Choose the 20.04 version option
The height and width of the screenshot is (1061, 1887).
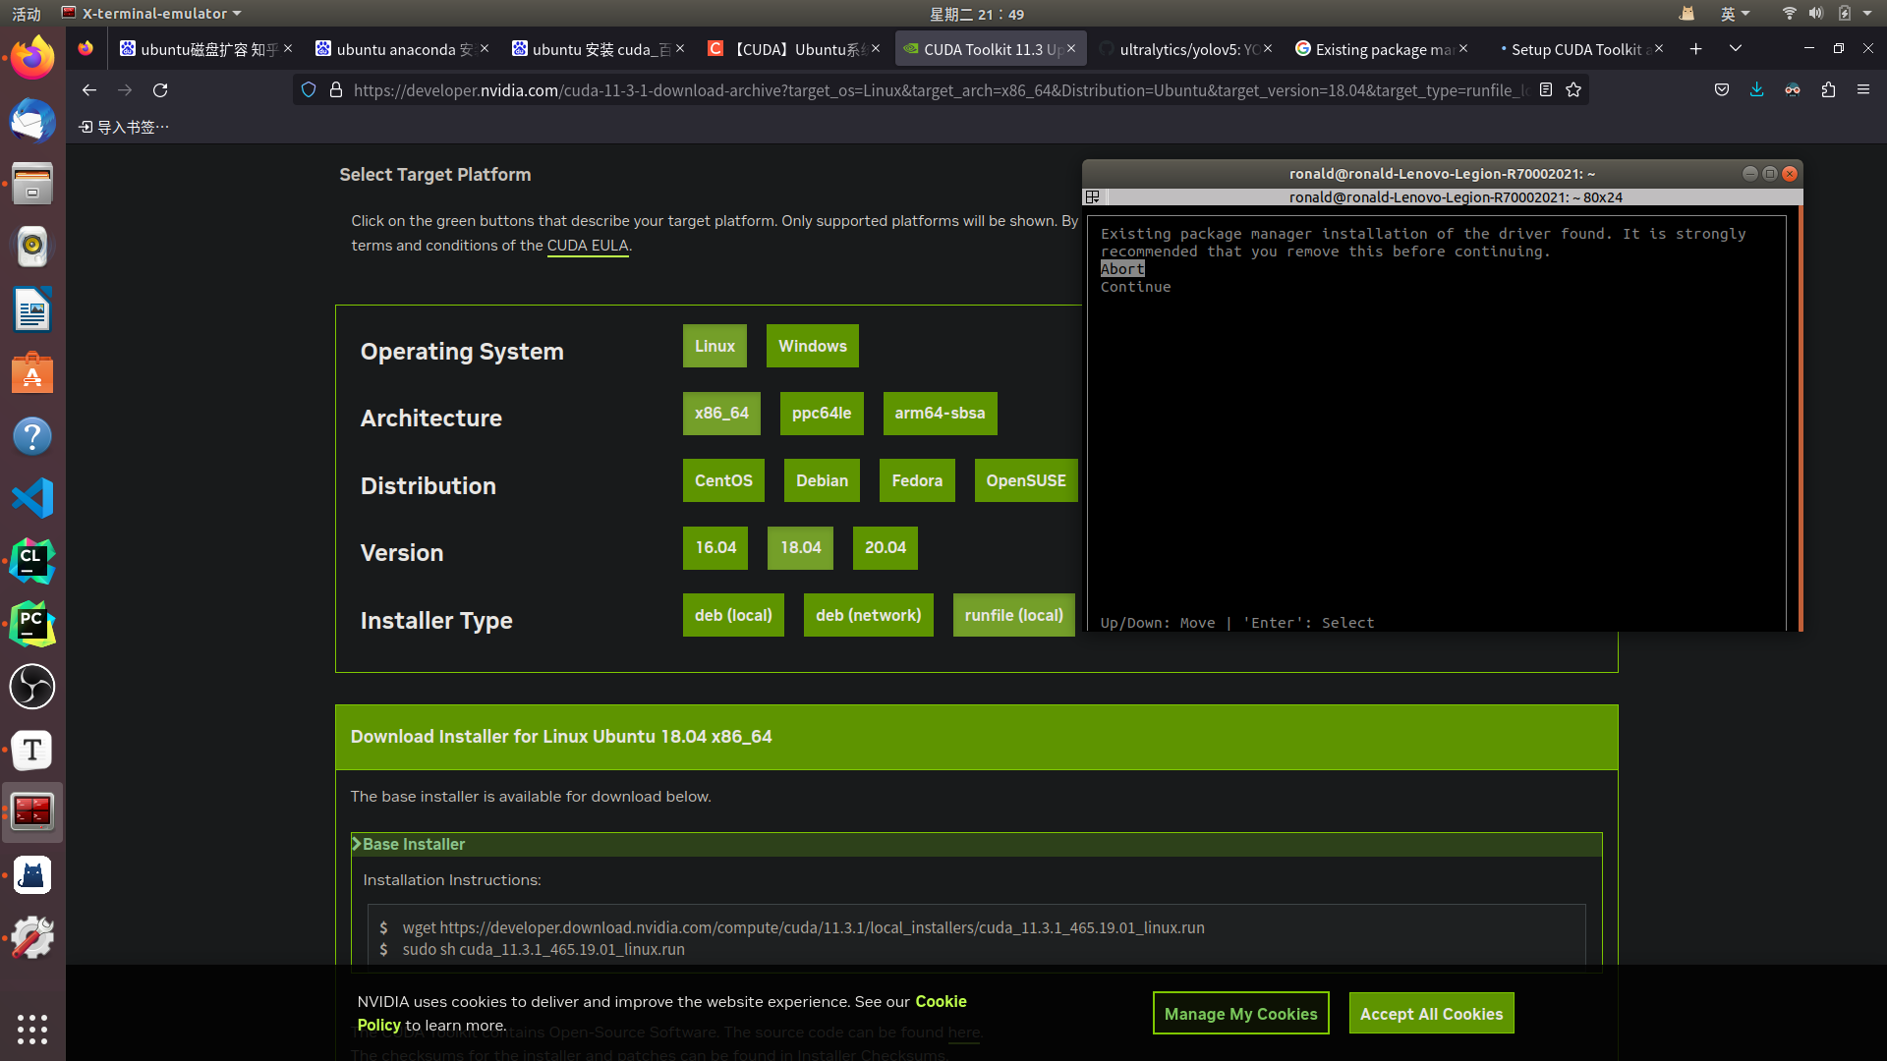[885, 548]
